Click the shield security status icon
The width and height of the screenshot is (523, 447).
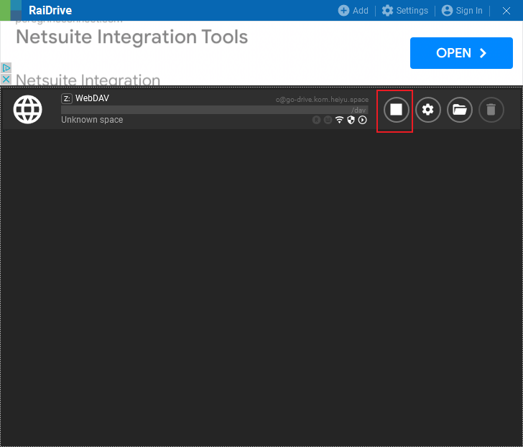click(x=351, y=120)
